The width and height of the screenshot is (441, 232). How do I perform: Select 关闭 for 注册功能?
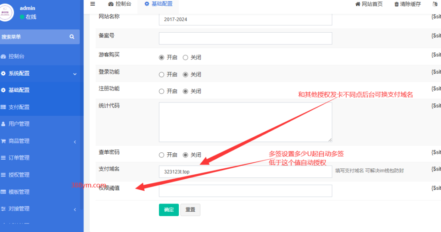point(185,91)
